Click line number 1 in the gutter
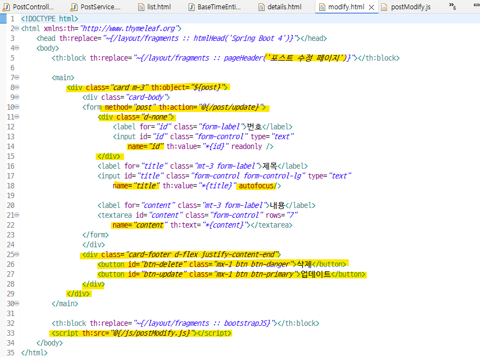 pyautogui.click(x=12, y=19)
